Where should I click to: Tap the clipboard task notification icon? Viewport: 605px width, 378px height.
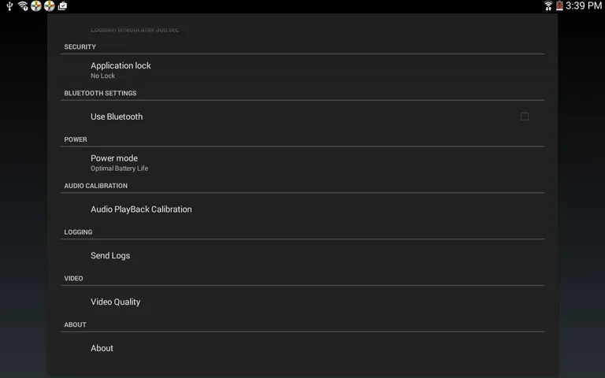click(62, 6)
